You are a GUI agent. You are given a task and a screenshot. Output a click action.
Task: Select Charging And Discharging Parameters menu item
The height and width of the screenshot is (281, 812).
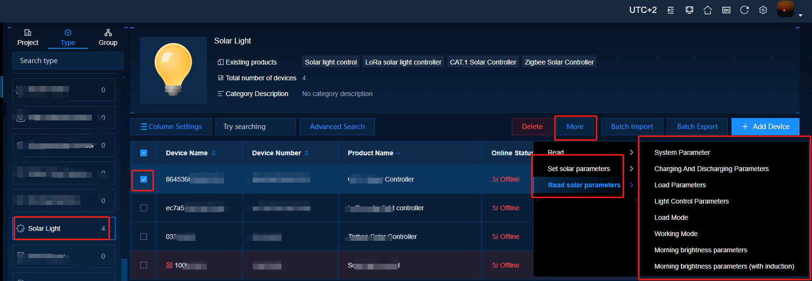pos(711,169)
